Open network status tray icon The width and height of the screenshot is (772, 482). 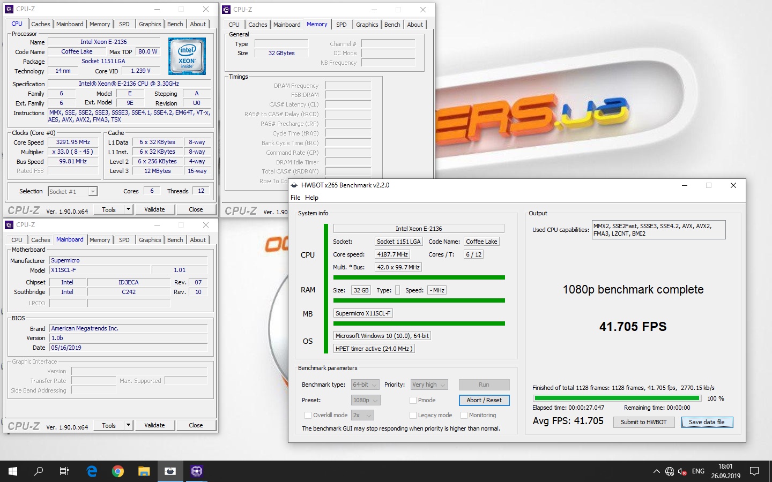670,471
